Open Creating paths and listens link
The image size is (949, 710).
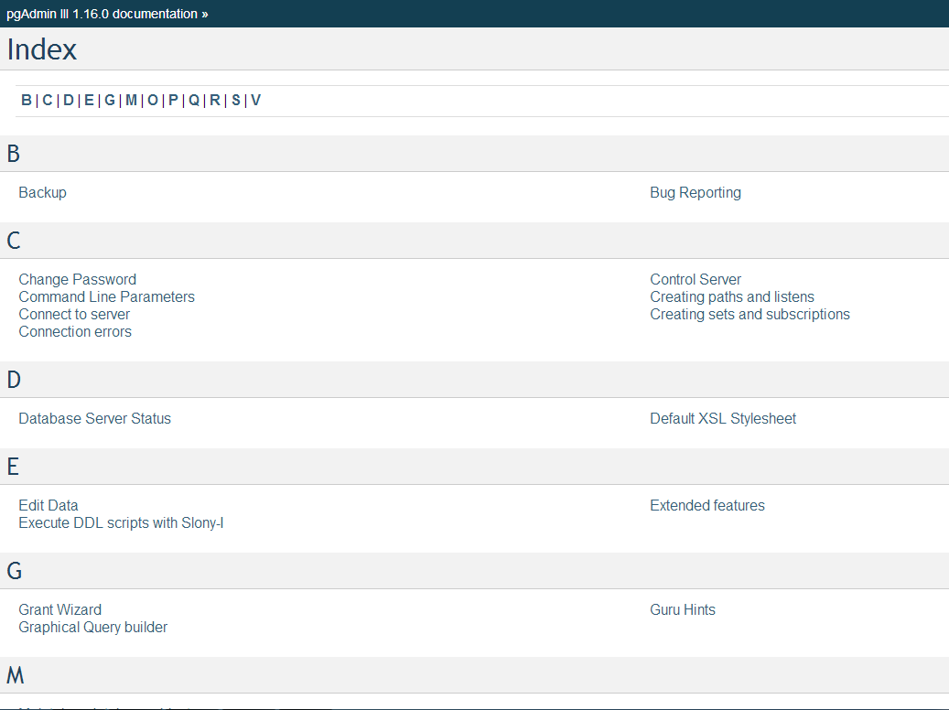coord(732,297)
